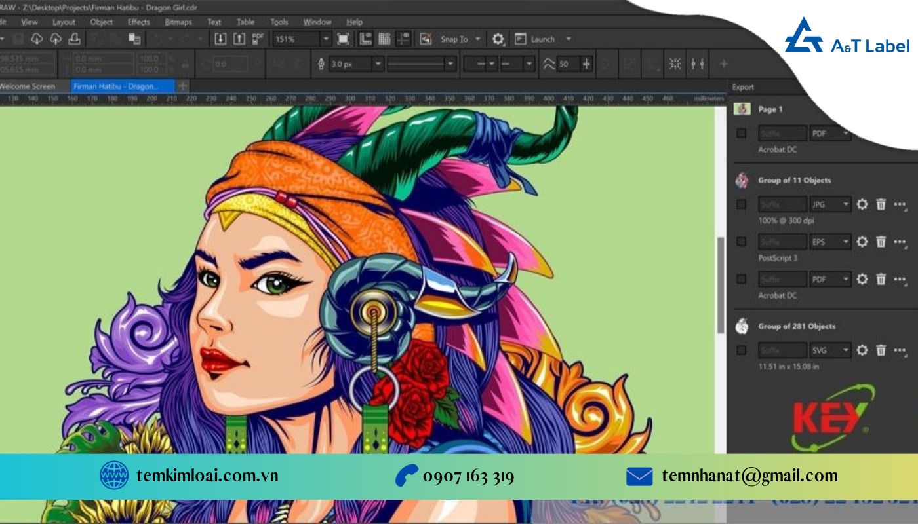
Task: Click the Import icon with down arrow
Action: (x=221, y=39)
